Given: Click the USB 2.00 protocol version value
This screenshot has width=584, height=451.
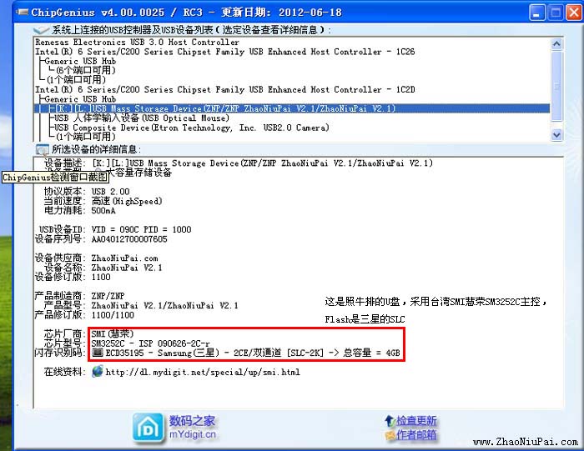Looking at the screenshot, I should (111, 192).
